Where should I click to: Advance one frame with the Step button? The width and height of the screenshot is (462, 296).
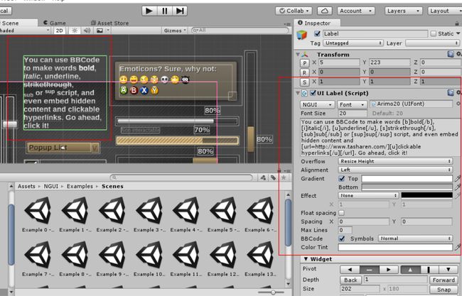click(180, 11)
